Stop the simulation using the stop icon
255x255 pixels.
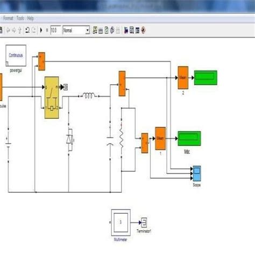(47, 30)
